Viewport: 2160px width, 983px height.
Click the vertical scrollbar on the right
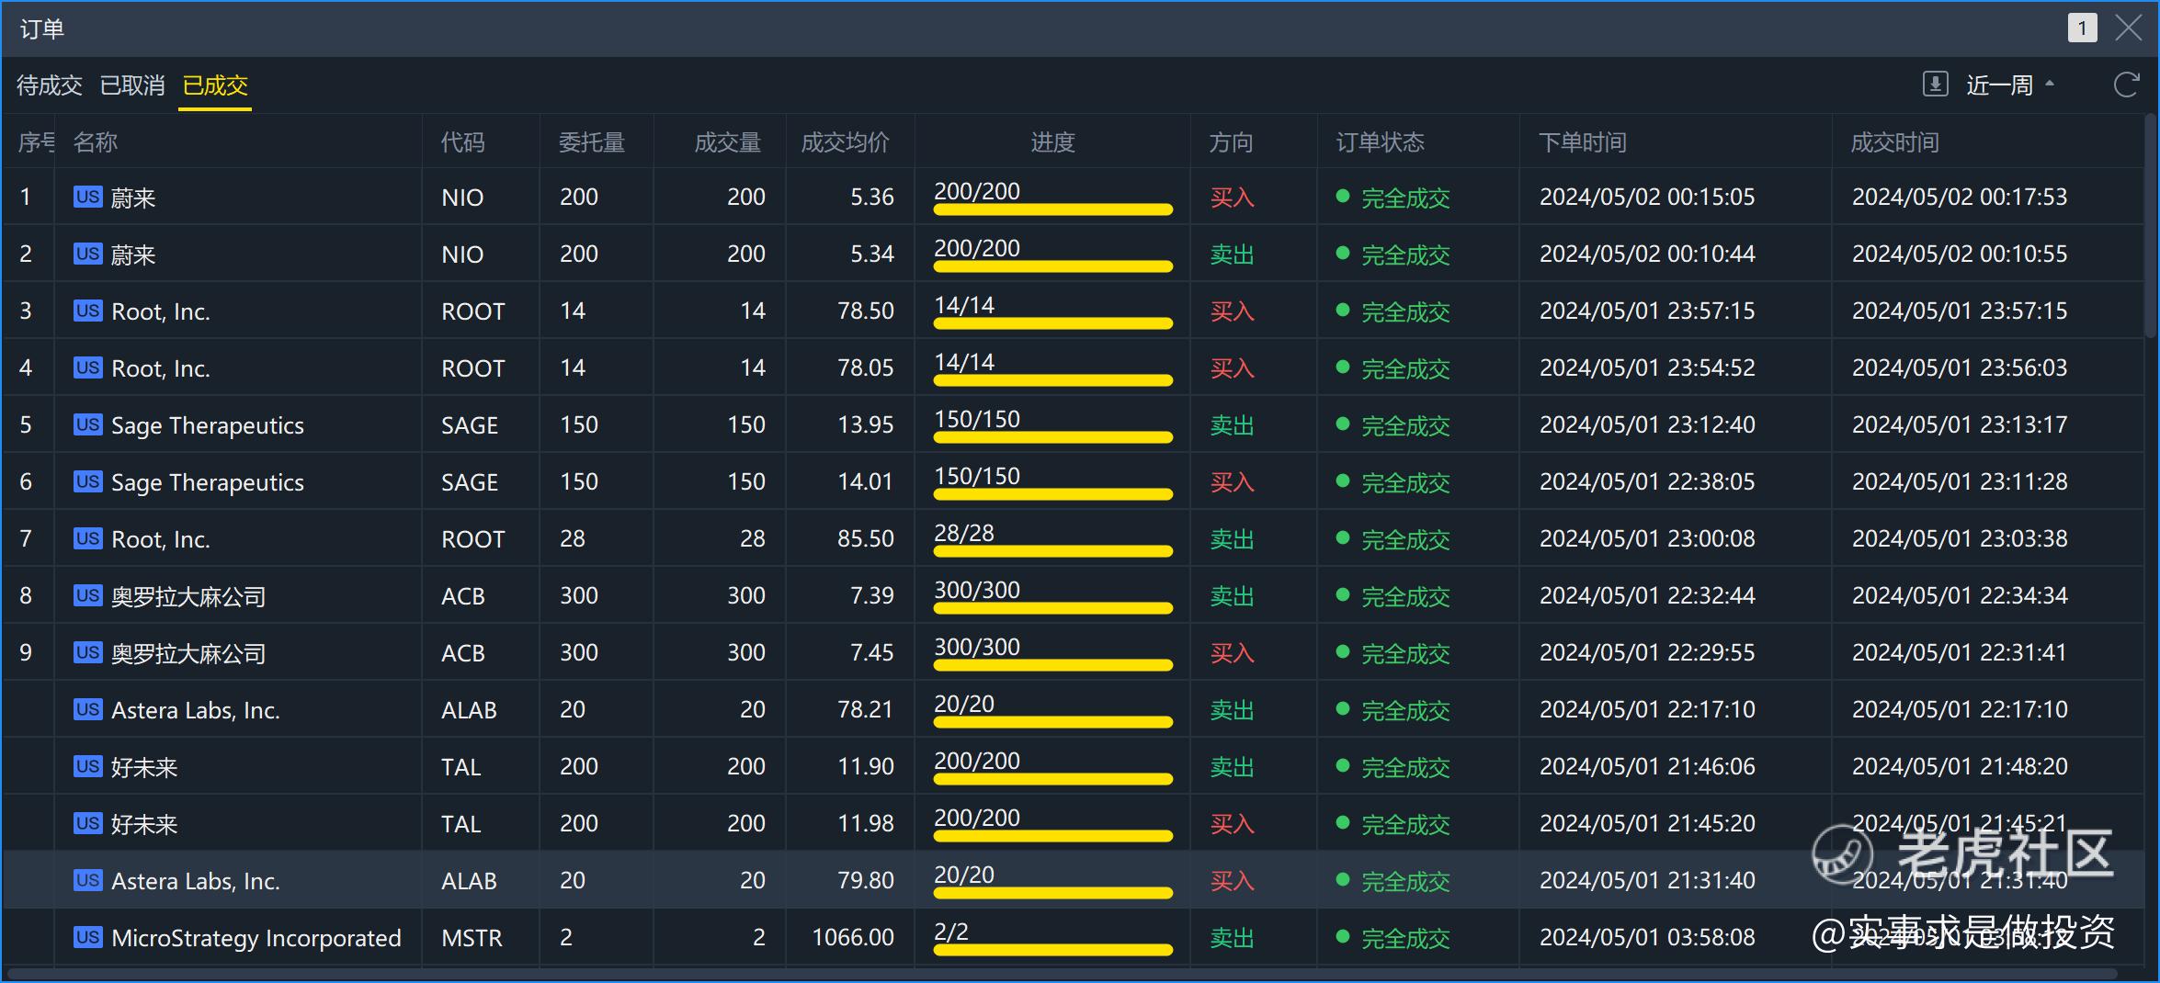(x=2152, y=225)
